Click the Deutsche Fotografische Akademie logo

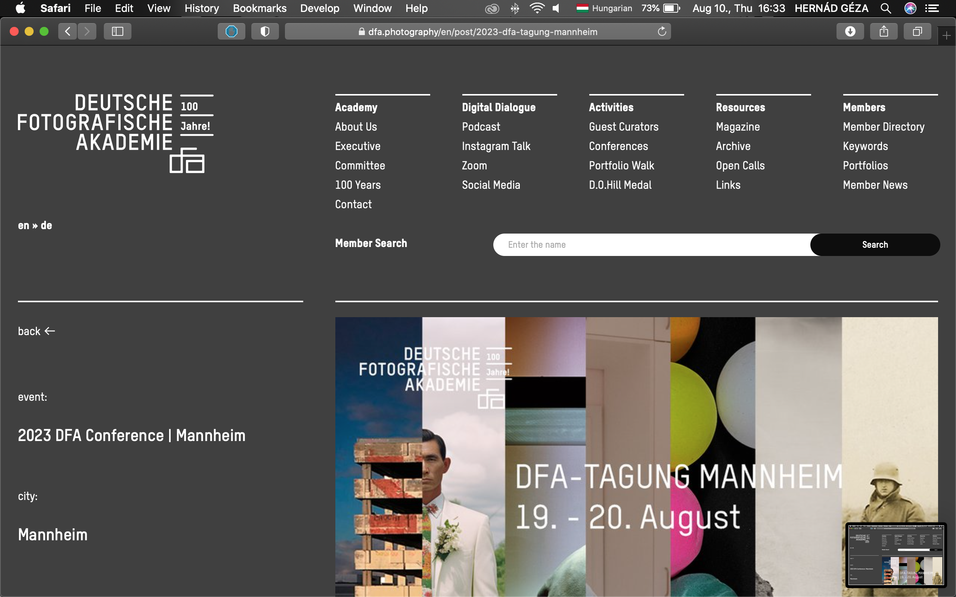point(115,133)
